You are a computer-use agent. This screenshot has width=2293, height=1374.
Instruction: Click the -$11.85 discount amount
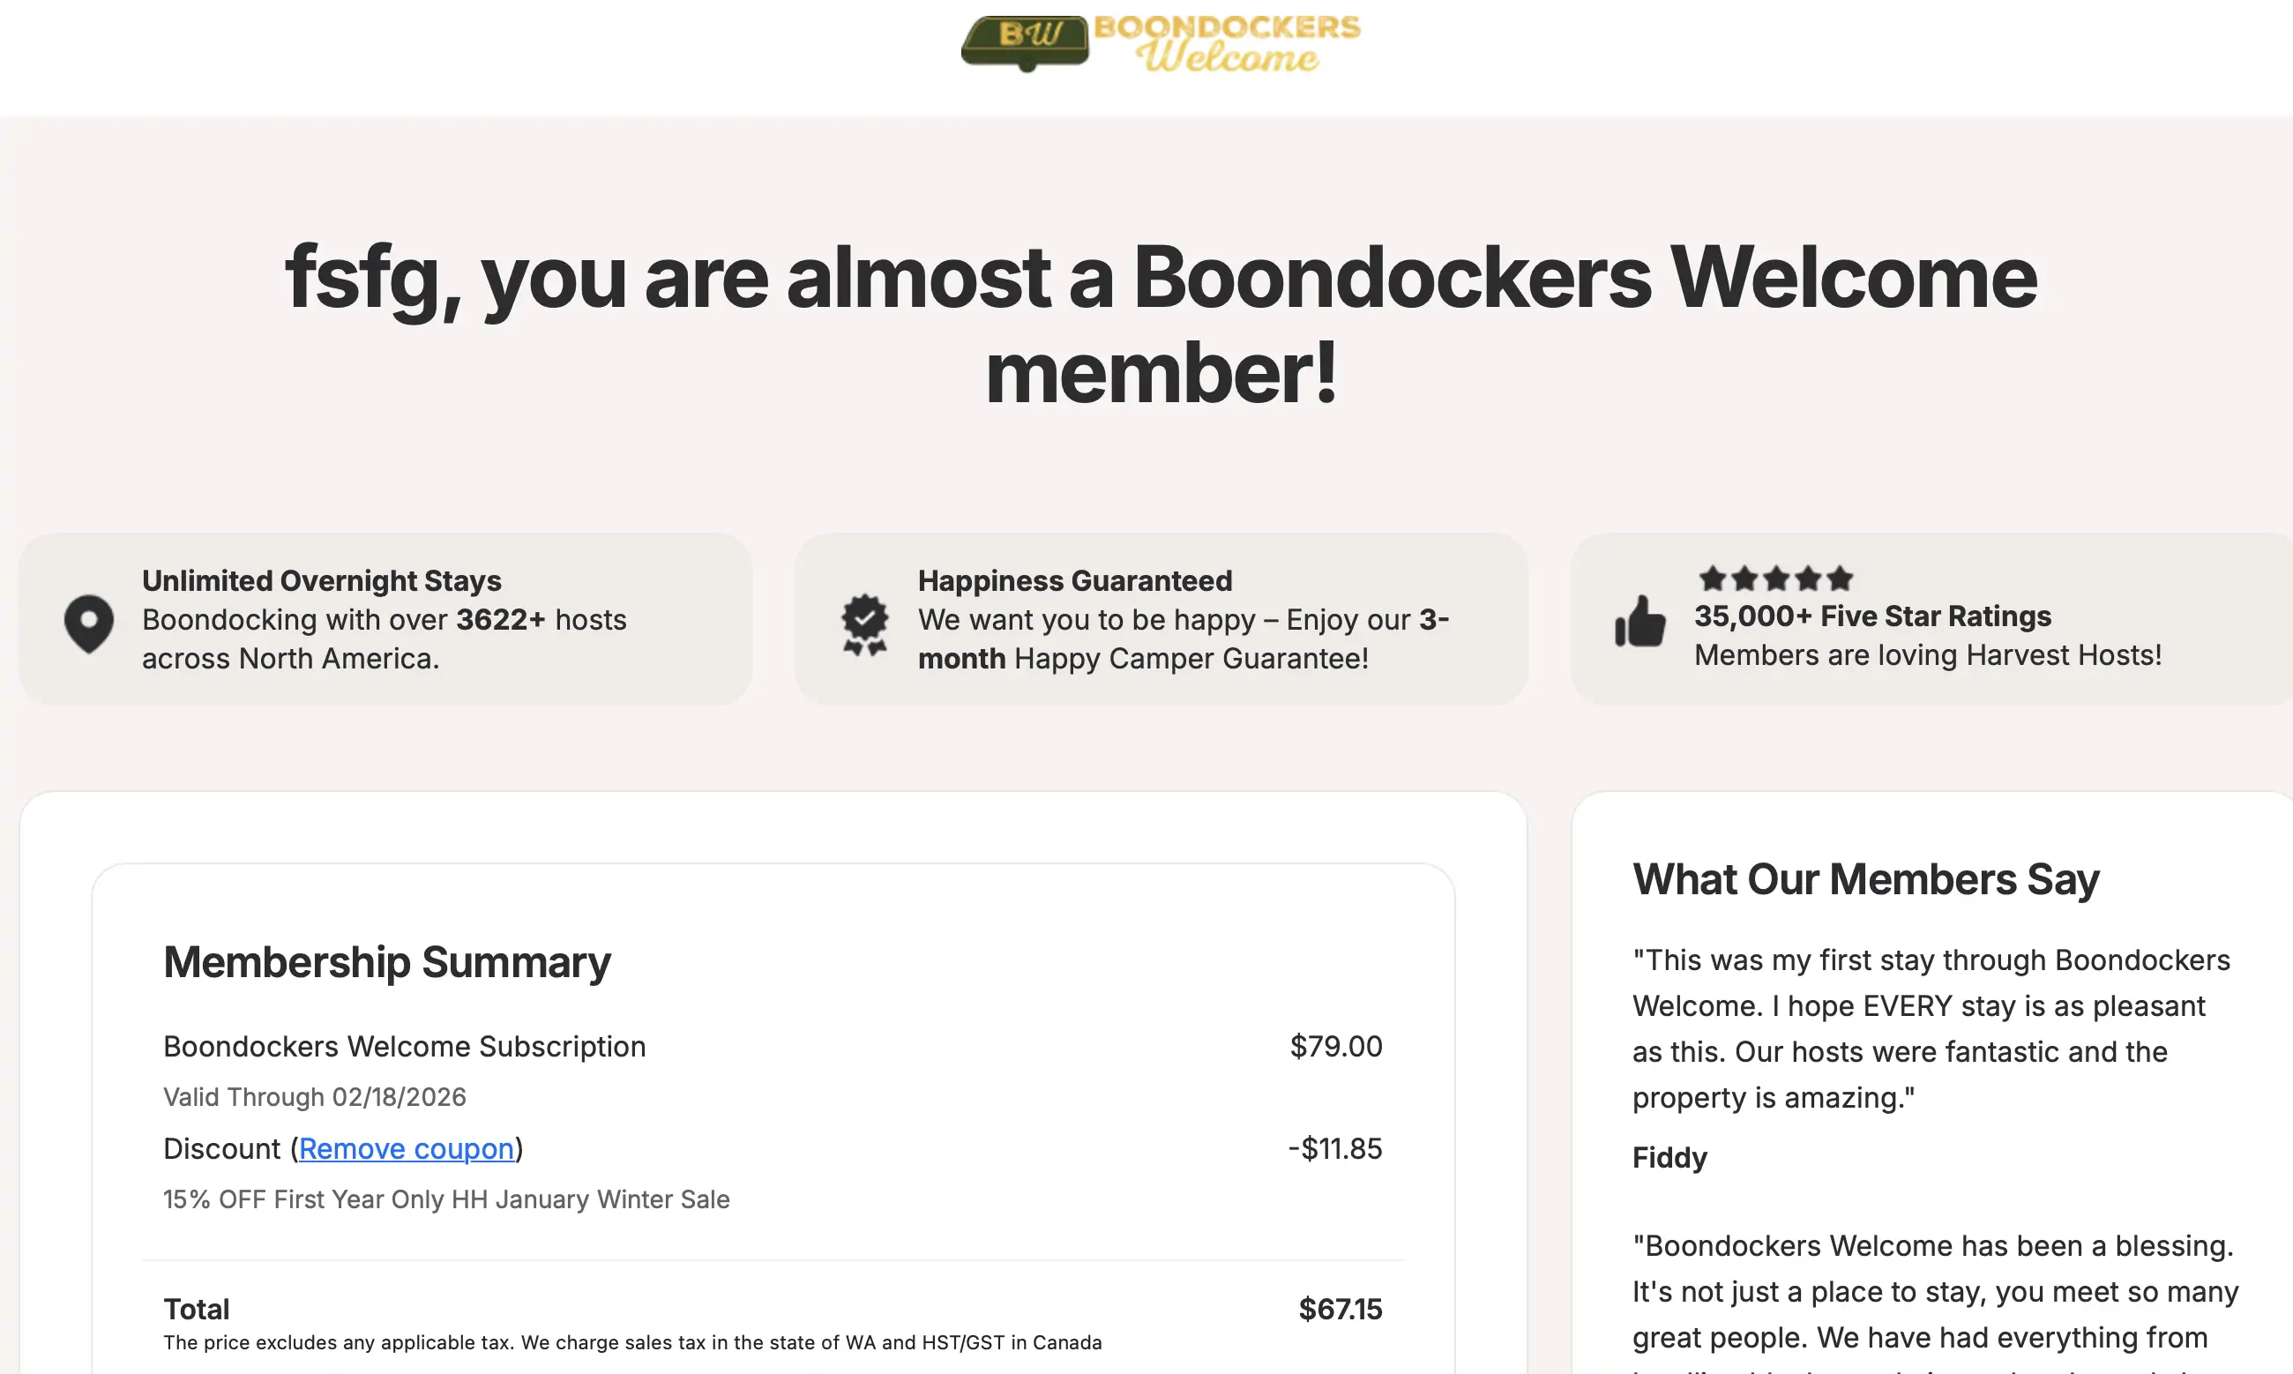[x=1335, y=1148]
